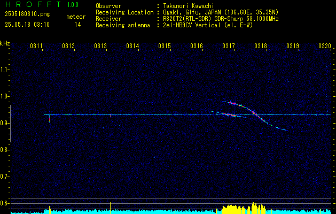Viewport: 336px width, 214px height.
Task: Click the 0317 time axis marker
Action: [x=229, y=45]
